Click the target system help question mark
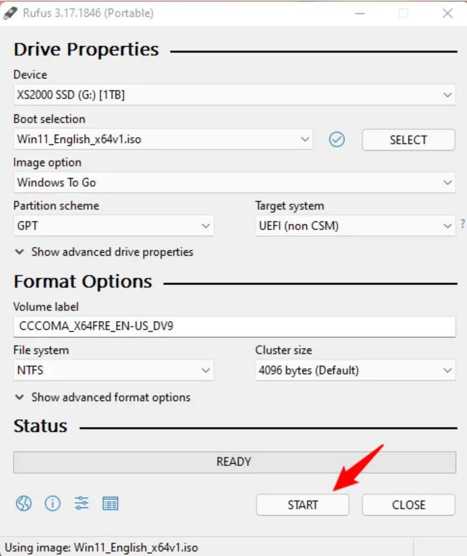The image size is (467, 556). coord(463,223)
